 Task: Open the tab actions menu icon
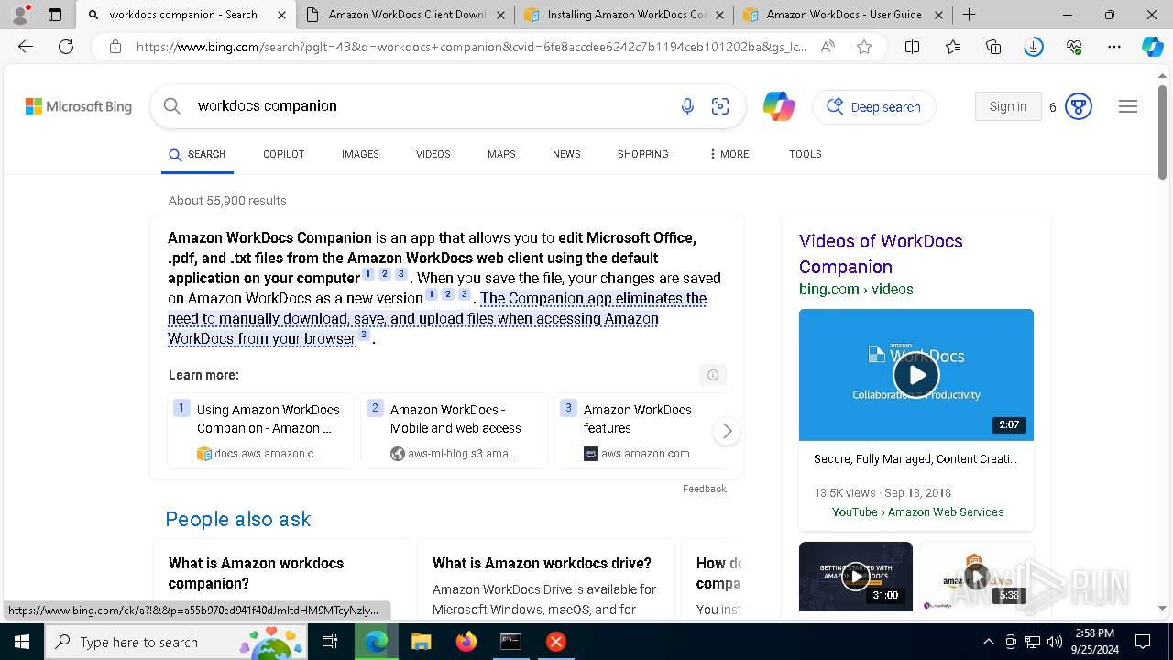pos(55,15)
